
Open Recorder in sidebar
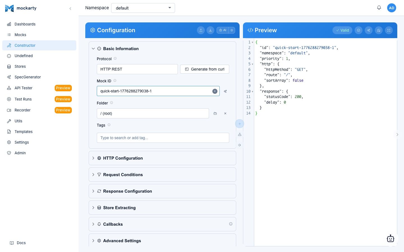(39, 110)
